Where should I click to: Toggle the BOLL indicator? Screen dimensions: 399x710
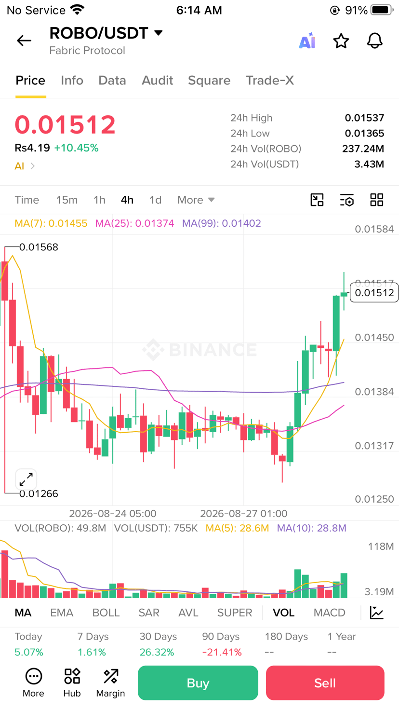point(106,613)
